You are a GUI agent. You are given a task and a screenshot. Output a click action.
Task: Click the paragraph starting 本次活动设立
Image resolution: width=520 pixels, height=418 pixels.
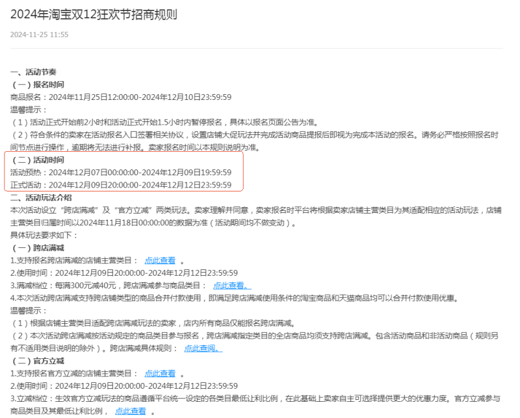(255, 217)
